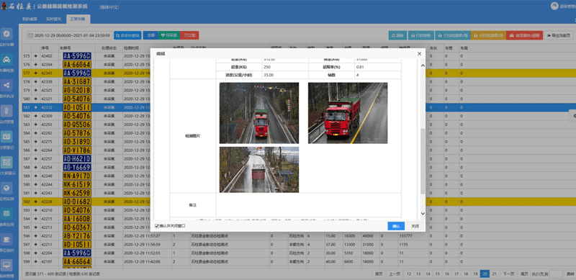Select row with plate N·A9170

pos(77,176)
